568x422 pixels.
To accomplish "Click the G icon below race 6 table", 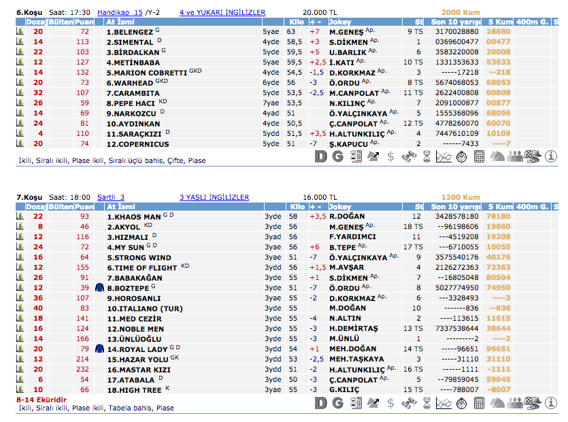I will (338, 157).
